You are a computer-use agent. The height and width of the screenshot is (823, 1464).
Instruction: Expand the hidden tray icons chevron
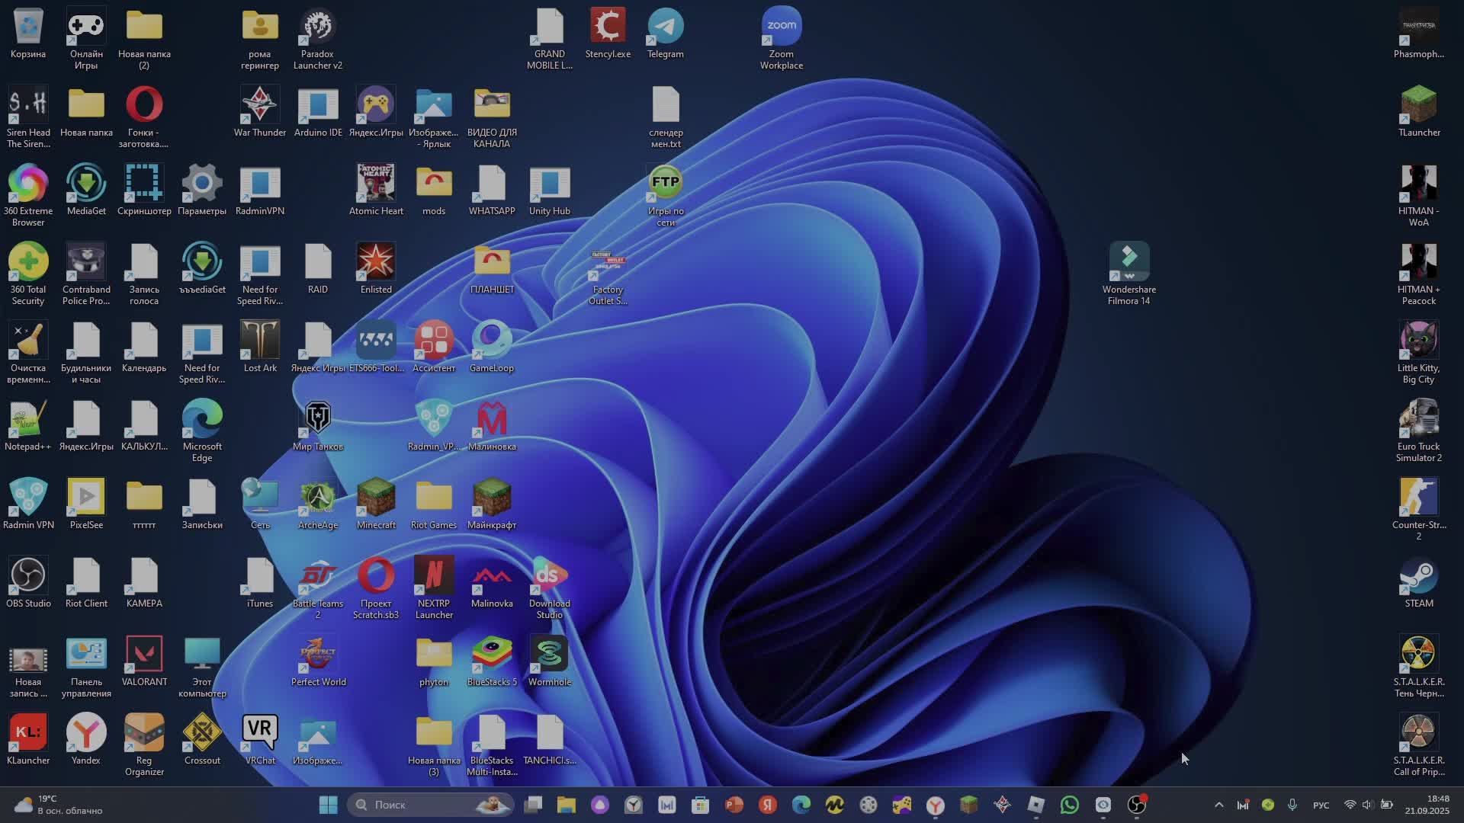(1218, 805)
